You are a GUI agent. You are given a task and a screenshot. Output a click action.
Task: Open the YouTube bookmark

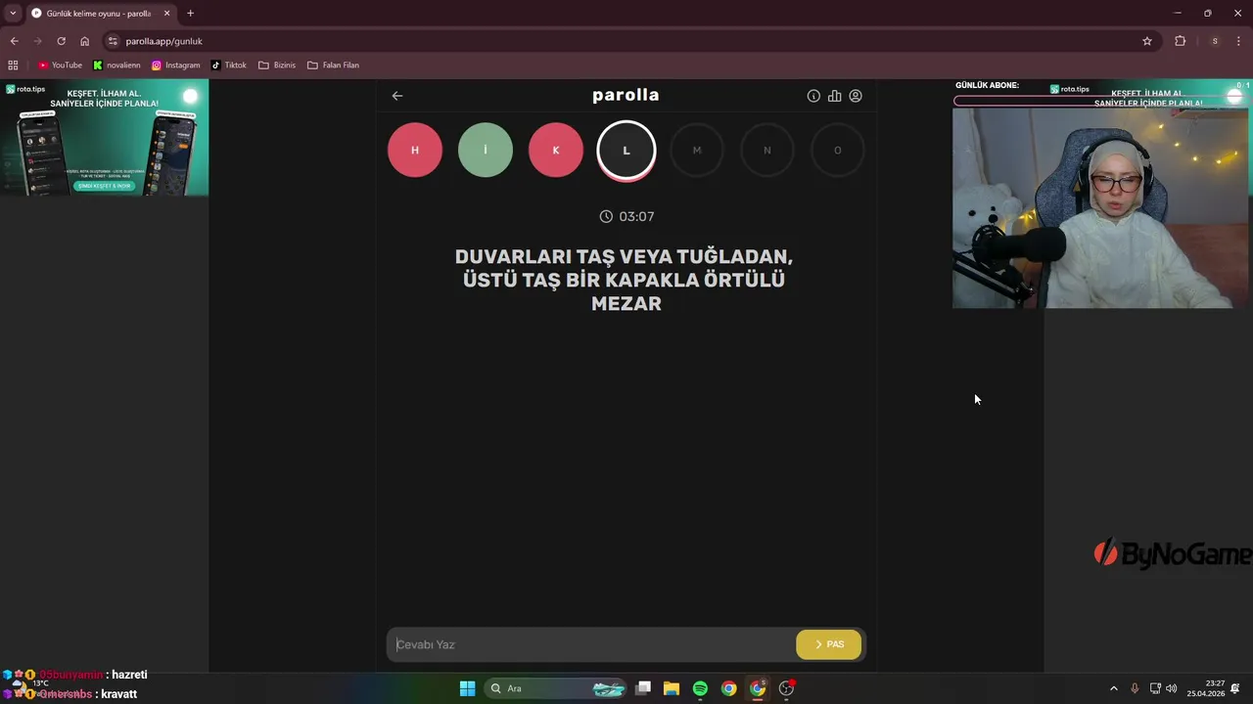(60, 66)
